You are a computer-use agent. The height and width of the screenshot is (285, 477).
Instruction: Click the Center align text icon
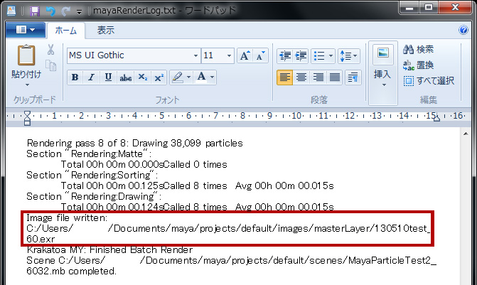[301, 77]
